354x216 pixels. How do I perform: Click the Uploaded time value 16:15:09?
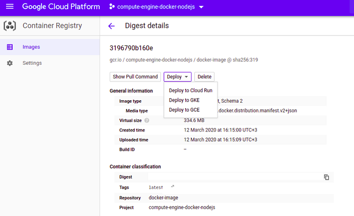220,140
